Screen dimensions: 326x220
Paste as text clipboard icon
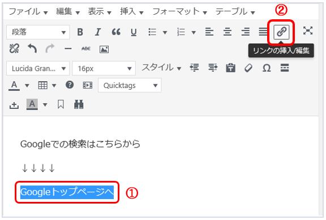[230, 68]
